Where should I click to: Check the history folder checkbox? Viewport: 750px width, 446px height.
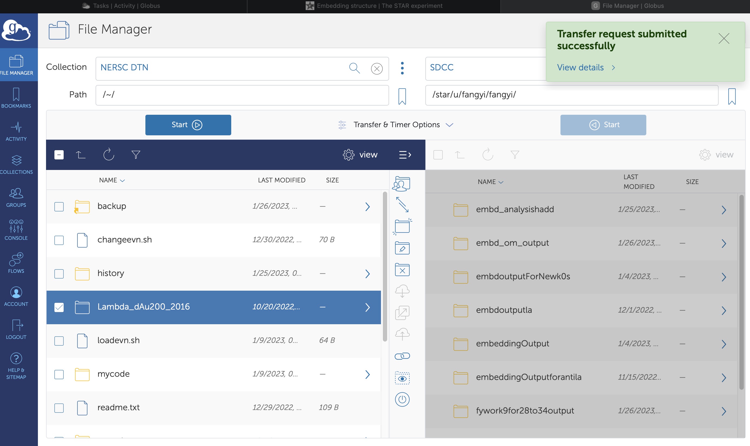click(x=59, y=274)
